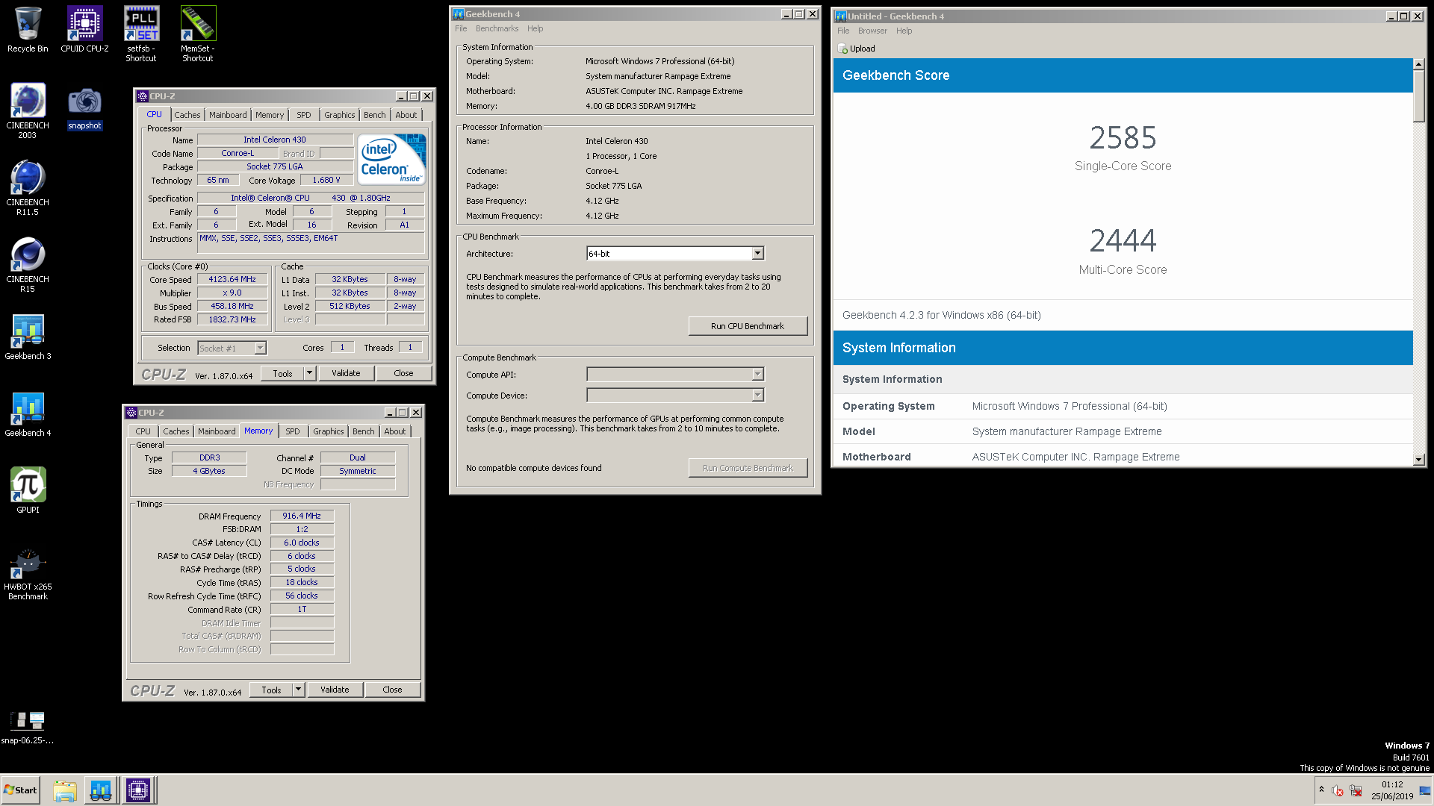Select CINEBENCH R11.5 desktop icon
1434x806 pixels.
pyautogui.click(x=28, y=188)
